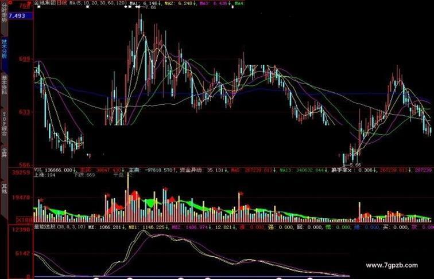Screen dimensions: 434x279
Task: Click the 633 price axis label
Action: [x=24, y=112]
